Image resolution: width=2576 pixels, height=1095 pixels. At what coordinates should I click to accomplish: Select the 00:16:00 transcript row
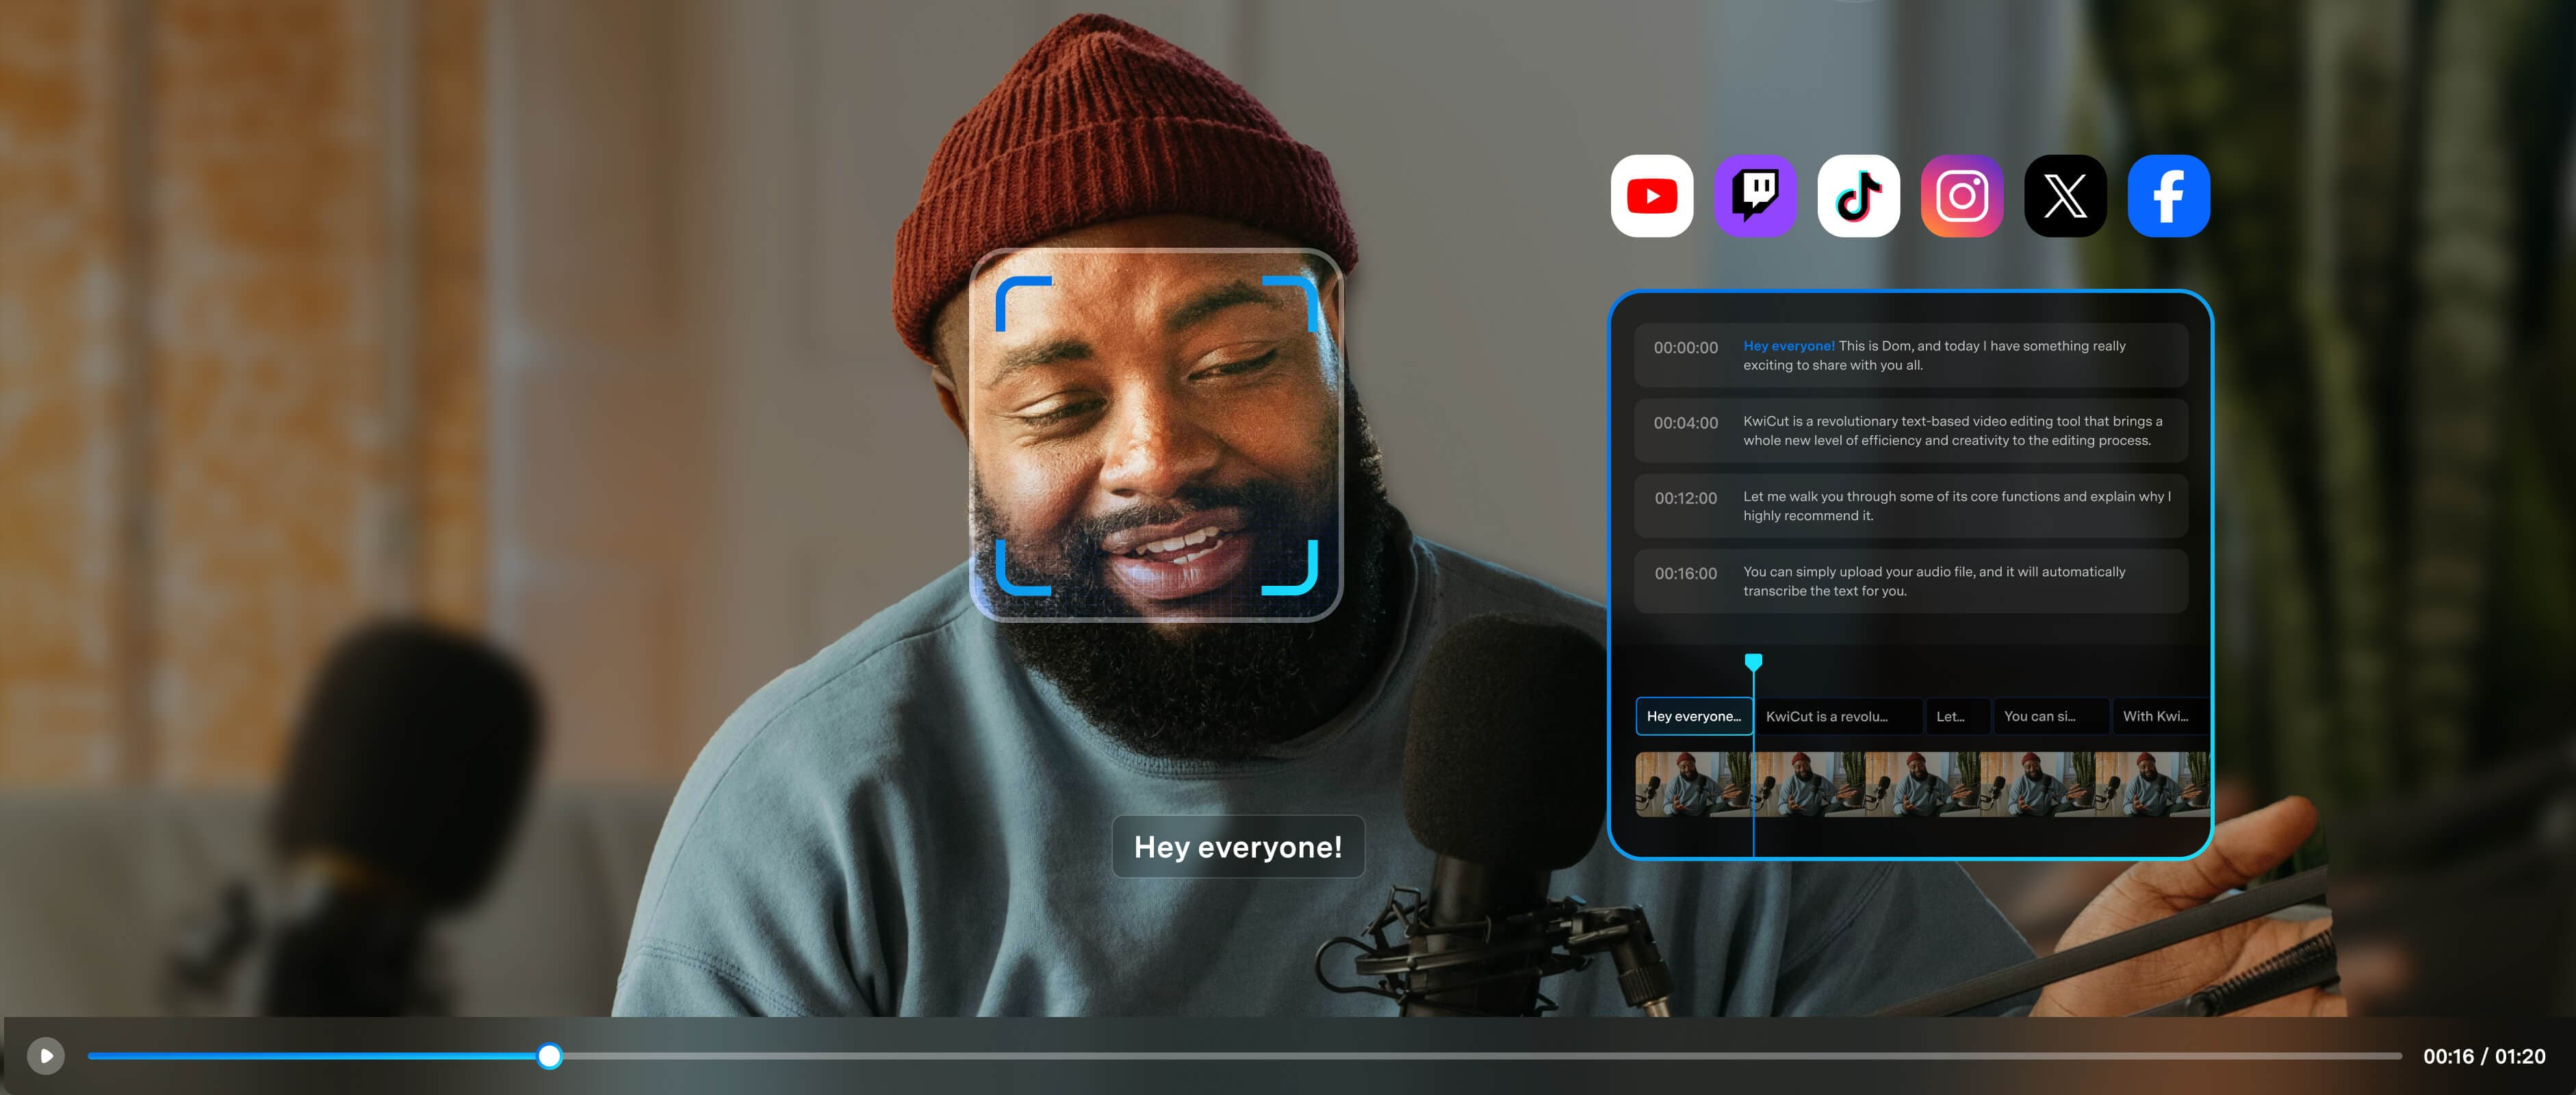(x=1911, y=581)
